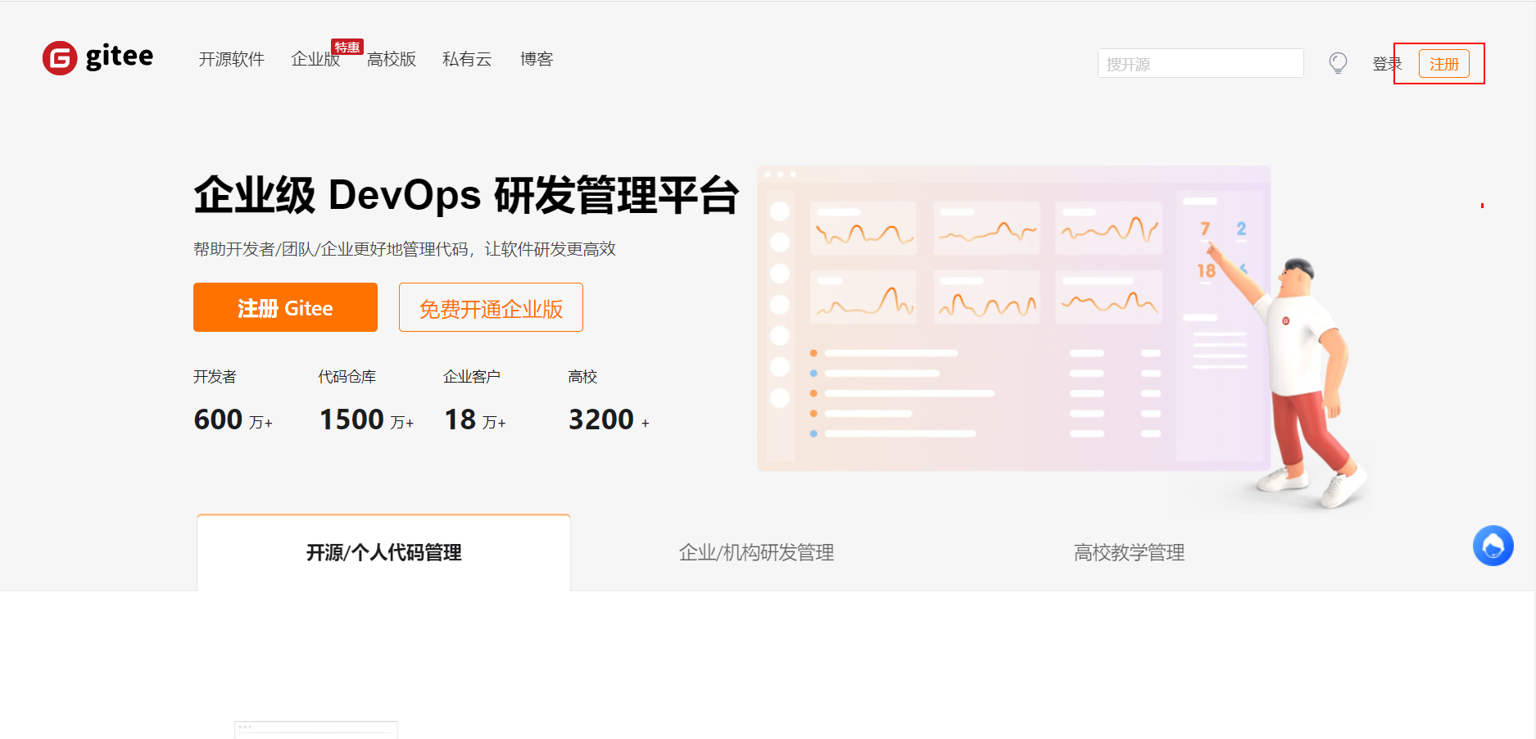Screen dimensions: 1536x739
Task: Click the 3200+ universities figure
Action: [609, 419]
